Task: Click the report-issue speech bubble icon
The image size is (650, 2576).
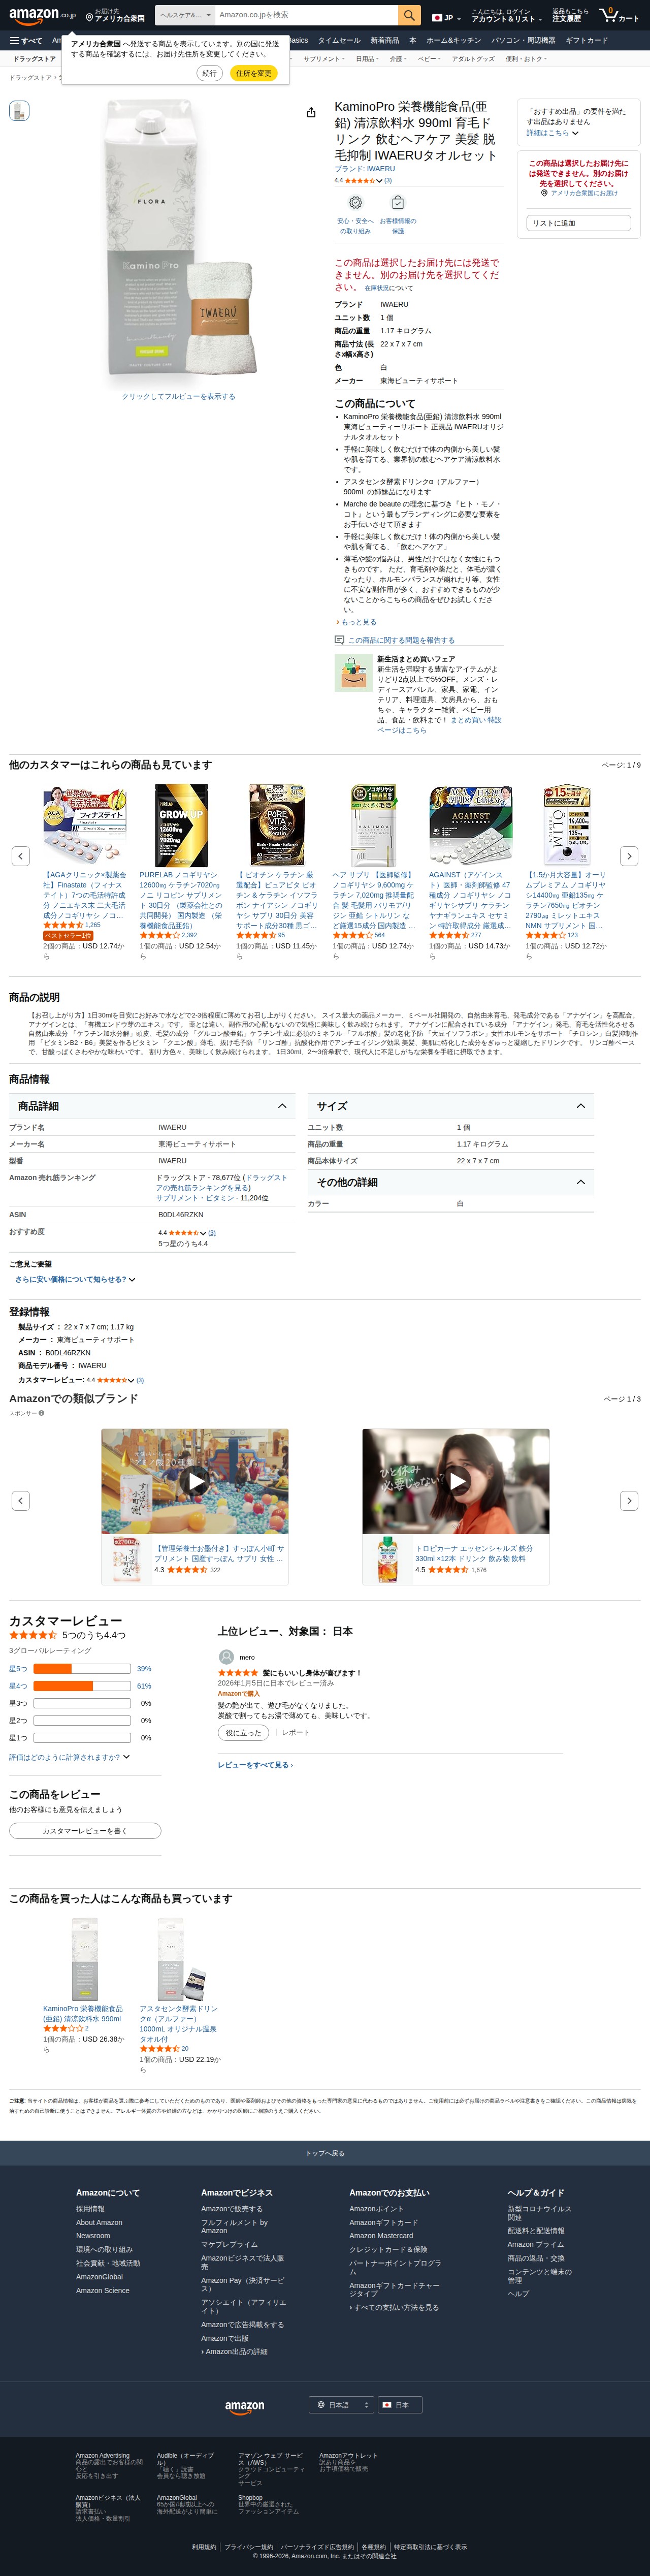Action: coord(339,639)
